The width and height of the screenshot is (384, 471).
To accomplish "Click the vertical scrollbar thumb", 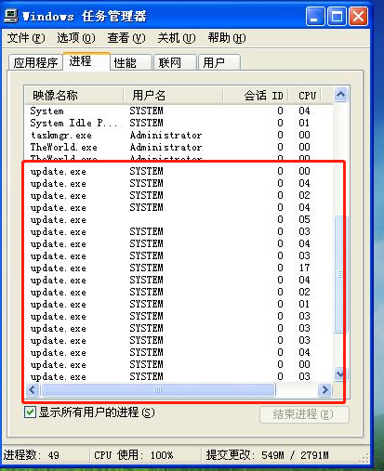I will click(340, 274).
